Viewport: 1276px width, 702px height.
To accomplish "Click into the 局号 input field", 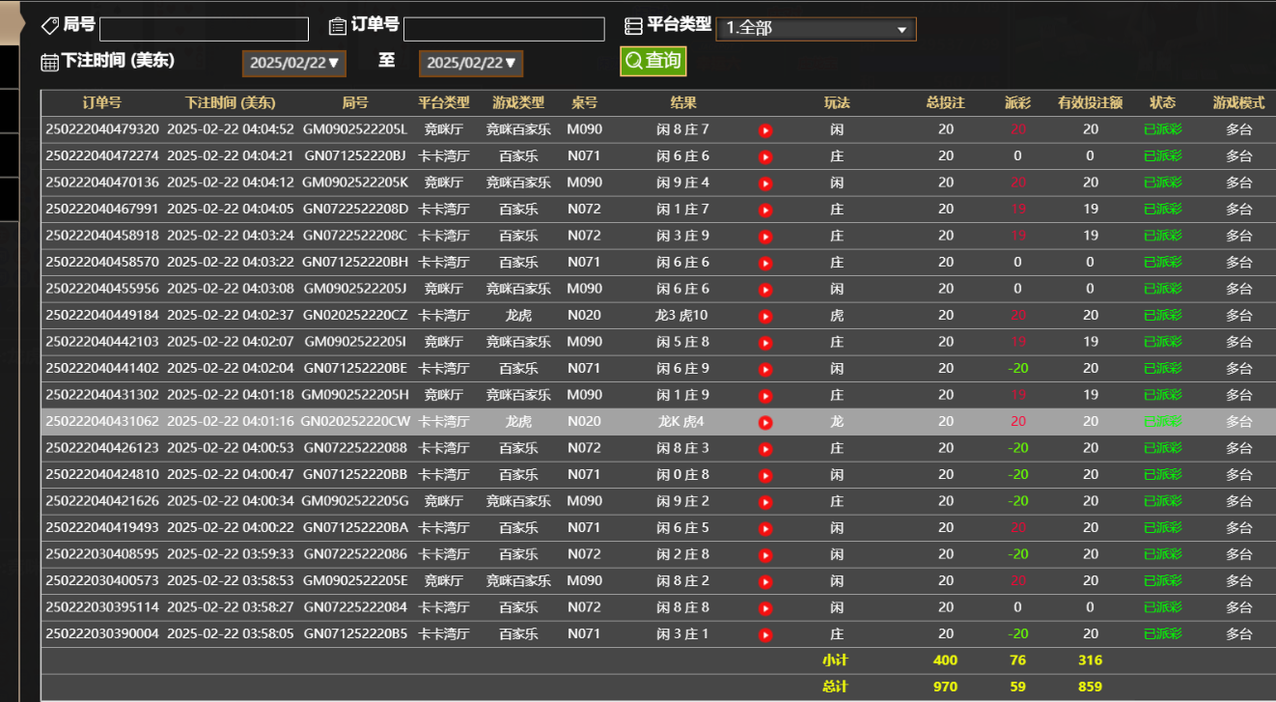I will [x=204, y=29].
